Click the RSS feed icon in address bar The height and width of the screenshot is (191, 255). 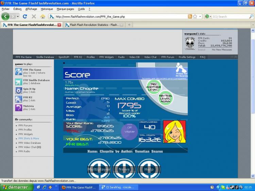(190, 16)
